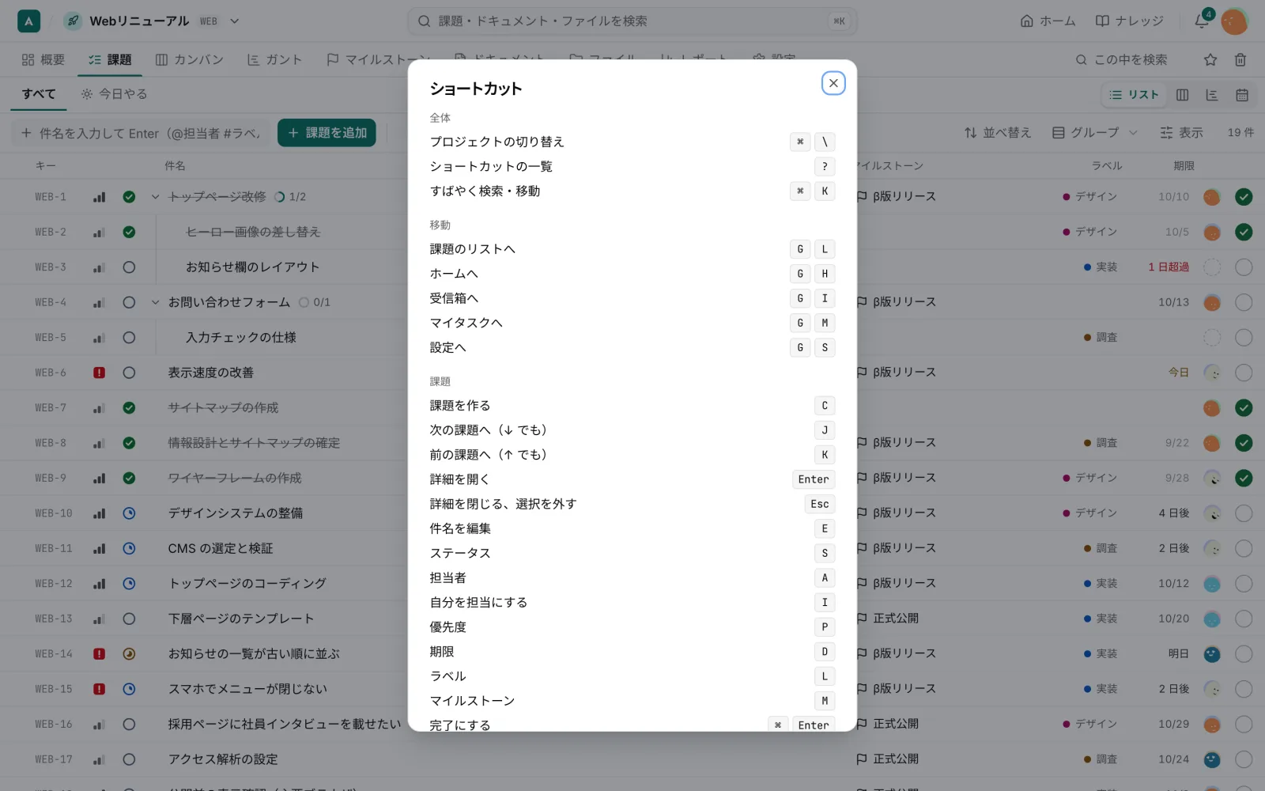Image resolution: width=1265 pixels, height=791 pixels.
Task: Open ナレッジ from the top bar
Action: 1129,21
